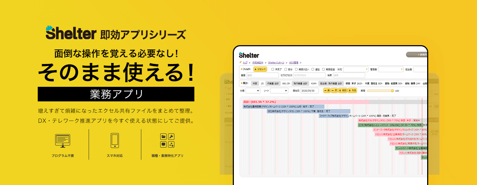The height and width of the screenshot is (185, 477).
Task: Open the タスク管理 breadcrumb link
Action: click(x=294, y=63)
